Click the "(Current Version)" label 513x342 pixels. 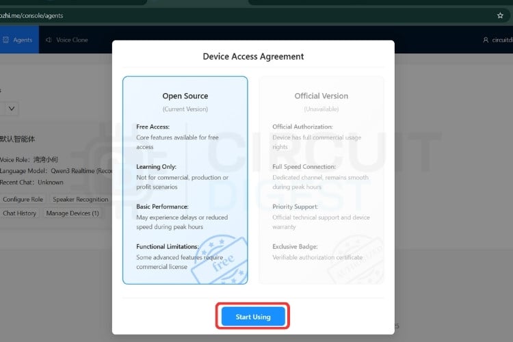tap(185, 109)
